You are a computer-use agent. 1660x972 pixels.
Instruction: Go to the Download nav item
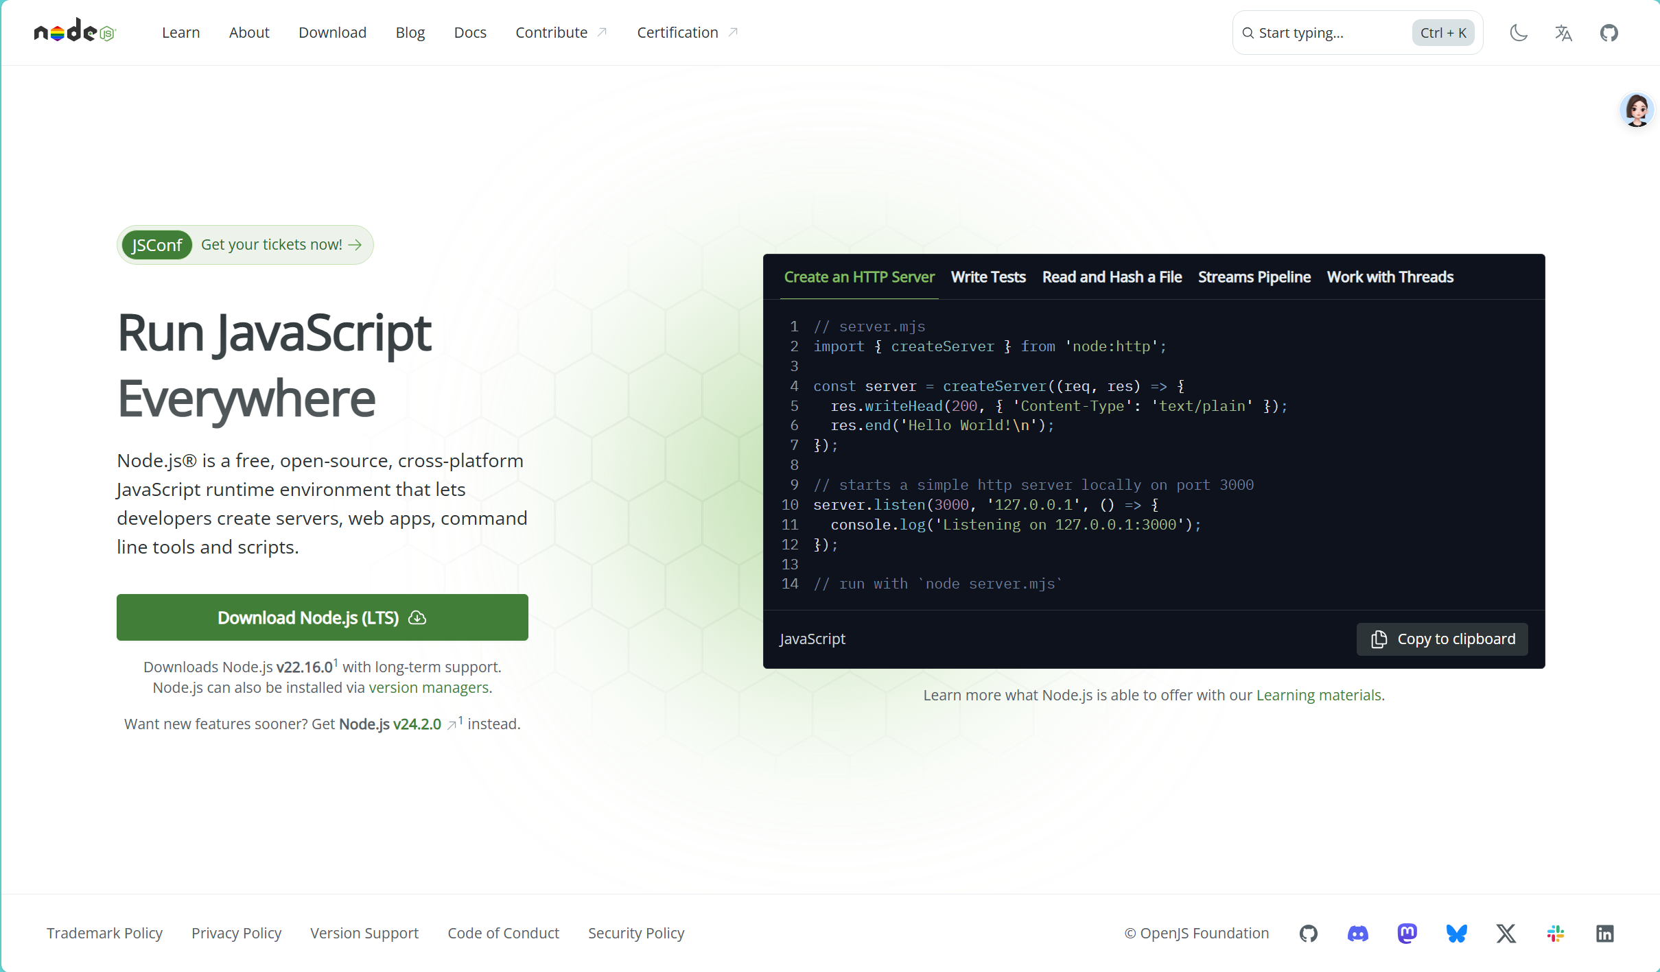333,32
